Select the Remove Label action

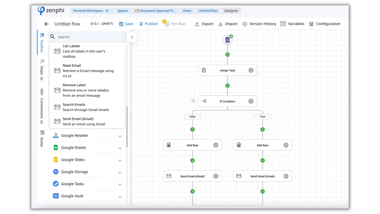pos(87,90)
